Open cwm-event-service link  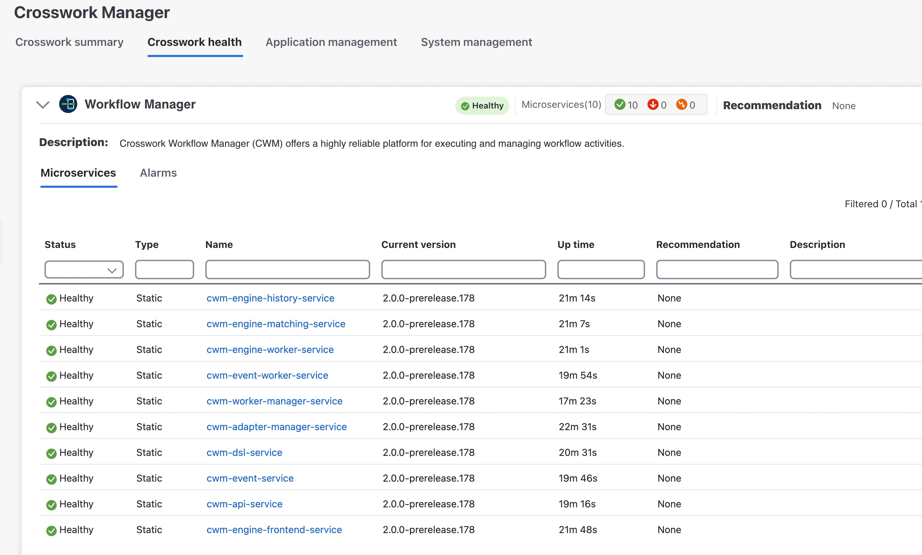click(250, 478)
